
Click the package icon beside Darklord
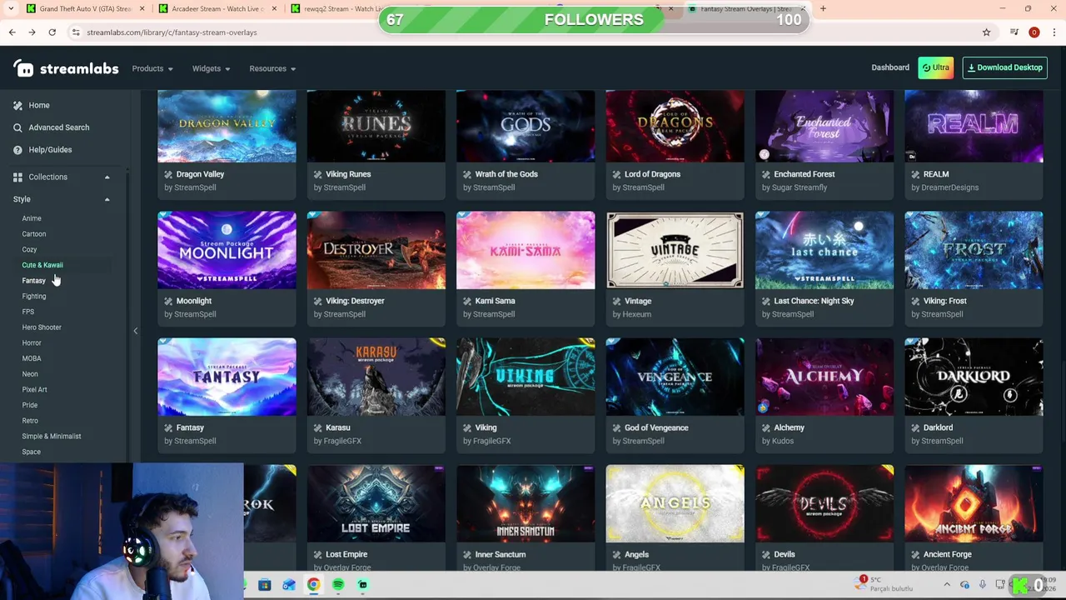click(915, 427)
